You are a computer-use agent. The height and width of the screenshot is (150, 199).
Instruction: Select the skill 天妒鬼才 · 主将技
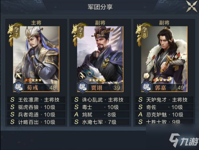[x=165, y=100]
